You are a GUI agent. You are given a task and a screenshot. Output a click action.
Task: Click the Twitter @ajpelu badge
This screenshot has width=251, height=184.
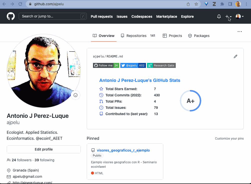(x=133, y=65)
